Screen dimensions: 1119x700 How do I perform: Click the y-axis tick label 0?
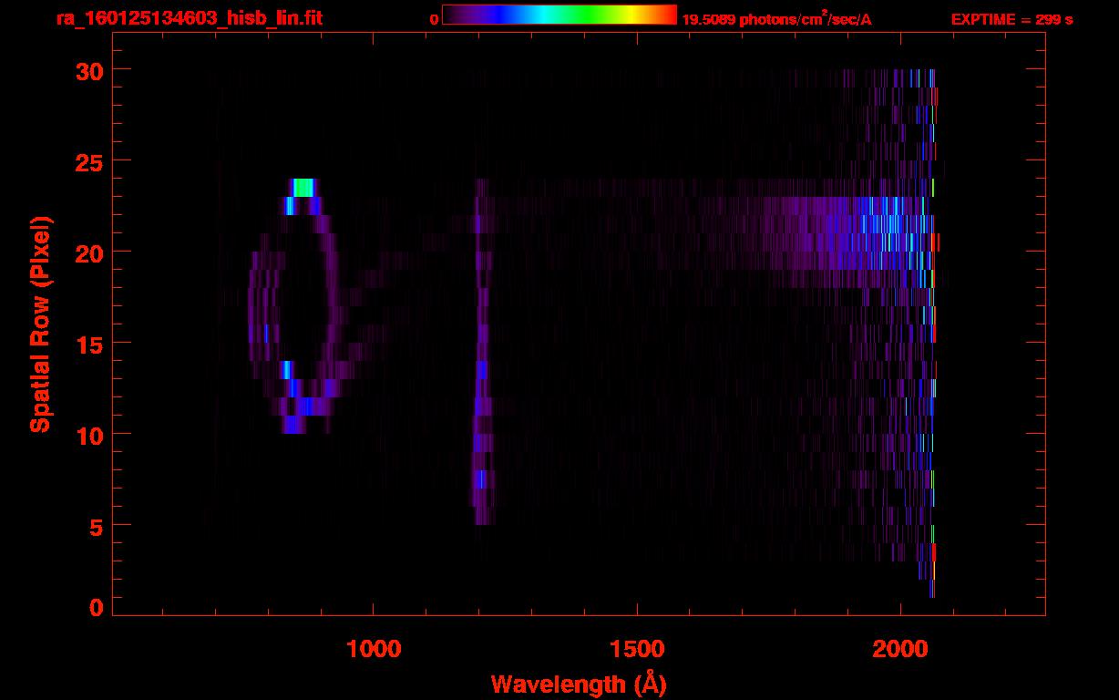tap(96, 608)
